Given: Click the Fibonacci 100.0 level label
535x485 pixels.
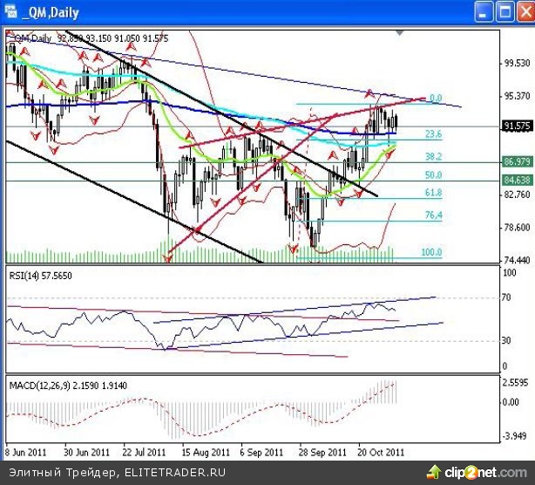Looking at the screenshot, I should [x=431, y=252].
